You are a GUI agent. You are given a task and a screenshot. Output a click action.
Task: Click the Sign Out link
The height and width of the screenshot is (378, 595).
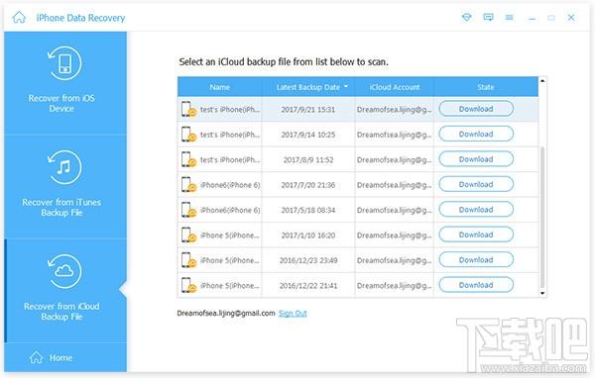293,314
